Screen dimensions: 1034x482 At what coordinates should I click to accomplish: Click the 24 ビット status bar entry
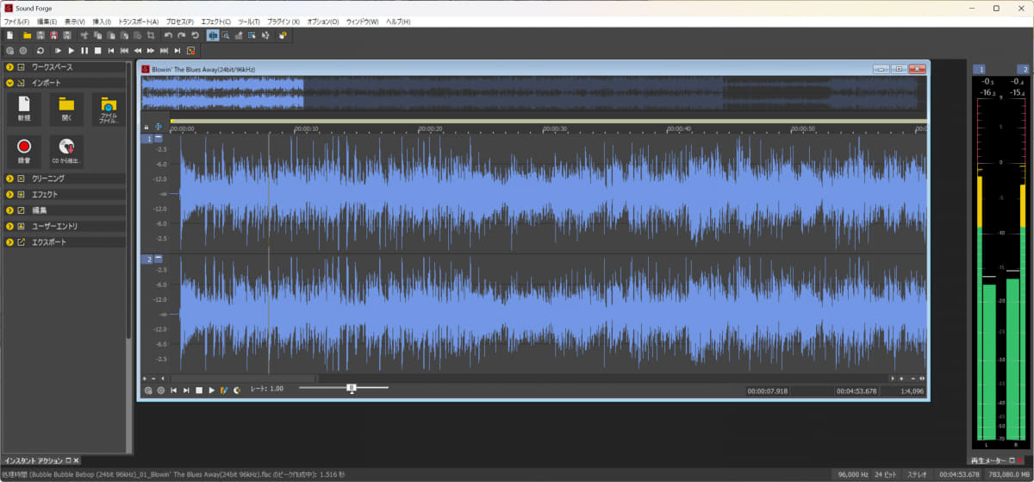click(887, 474)
